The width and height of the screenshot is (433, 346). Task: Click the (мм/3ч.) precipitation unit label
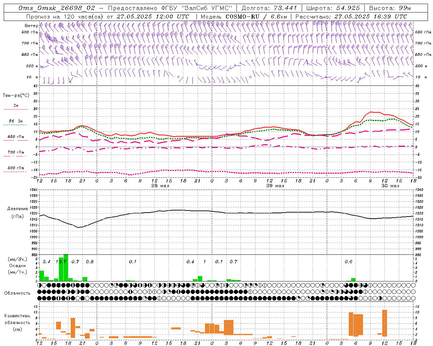17,259
